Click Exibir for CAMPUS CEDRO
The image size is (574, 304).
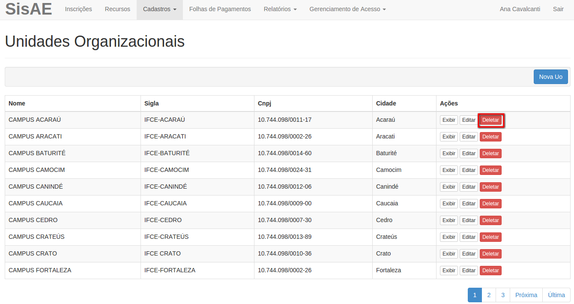[449, 220]
